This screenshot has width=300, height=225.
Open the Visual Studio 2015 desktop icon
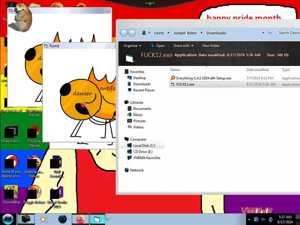(x=57, y=197)
